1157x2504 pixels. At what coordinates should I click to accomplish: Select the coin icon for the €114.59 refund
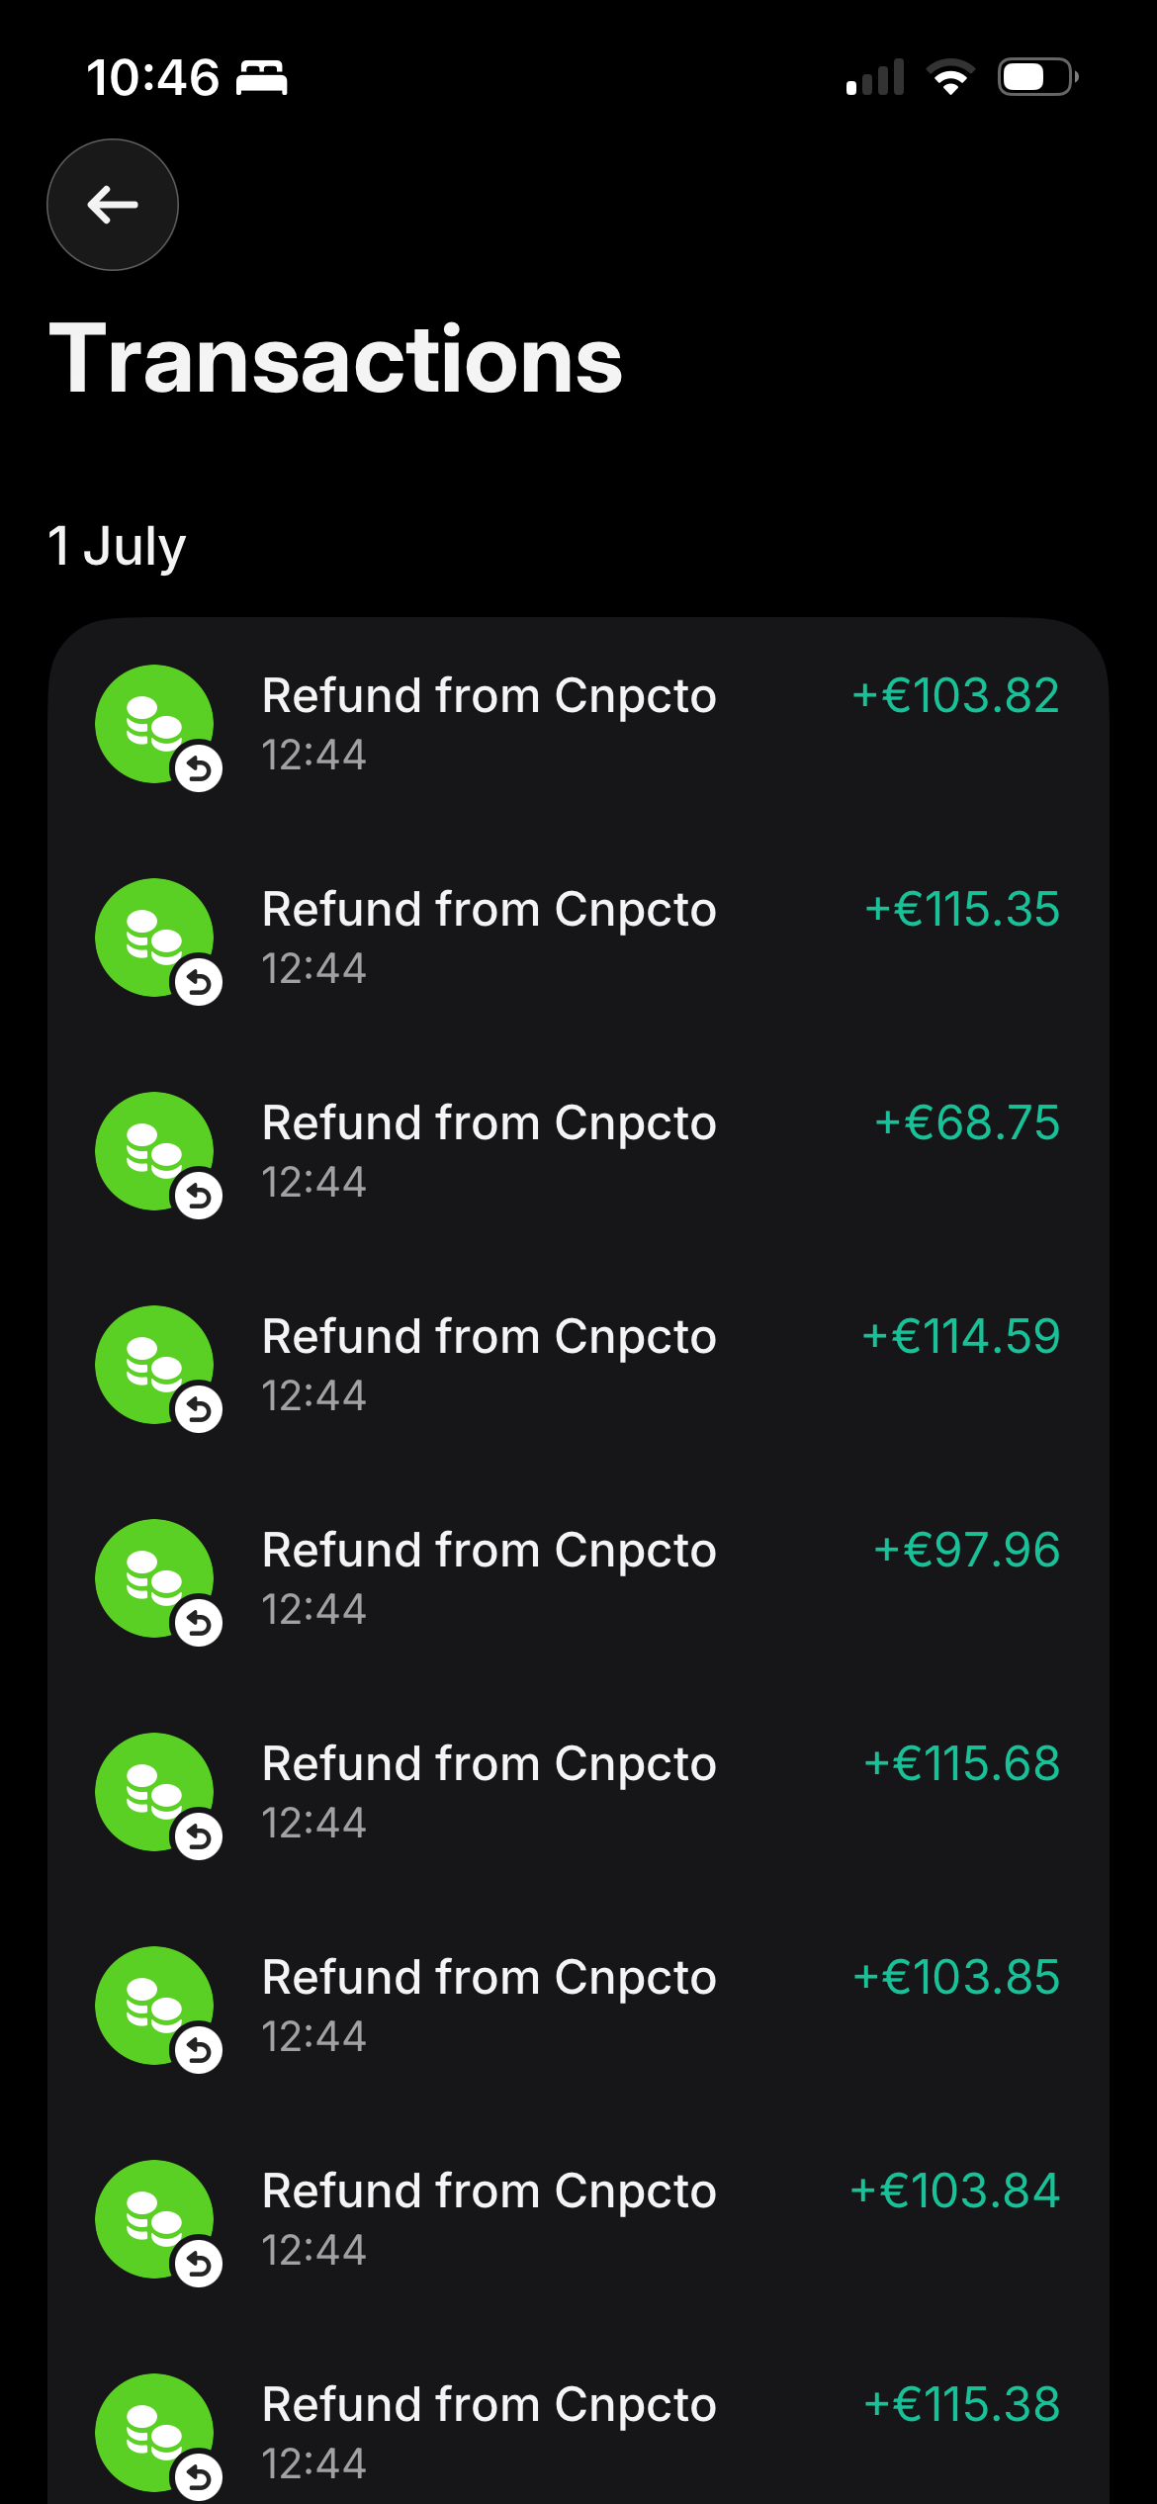click(154, 1365)
